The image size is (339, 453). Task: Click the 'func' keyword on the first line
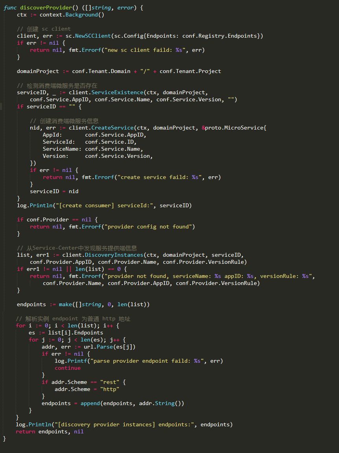tap(10, 8)
